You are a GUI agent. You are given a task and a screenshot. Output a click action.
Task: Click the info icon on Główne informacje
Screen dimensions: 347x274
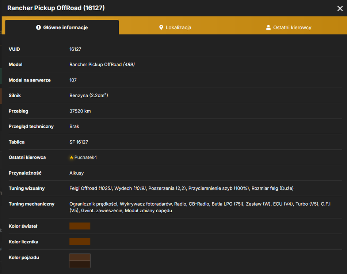[38, 27]
